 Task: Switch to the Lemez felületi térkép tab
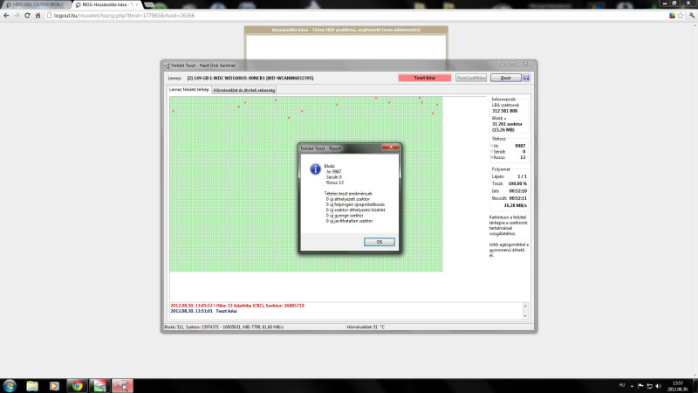click(x=189, y=90)
